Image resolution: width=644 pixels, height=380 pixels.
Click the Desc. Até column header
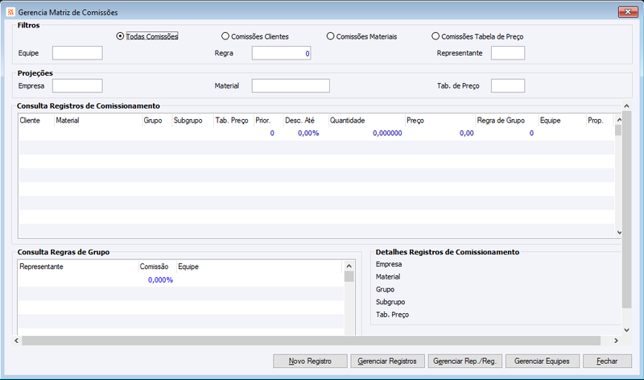point(306,121)
